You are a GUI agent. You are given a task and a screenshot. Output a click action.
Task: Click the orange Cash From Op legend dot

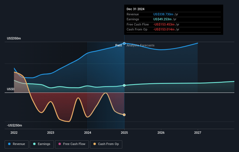(95, 144)
